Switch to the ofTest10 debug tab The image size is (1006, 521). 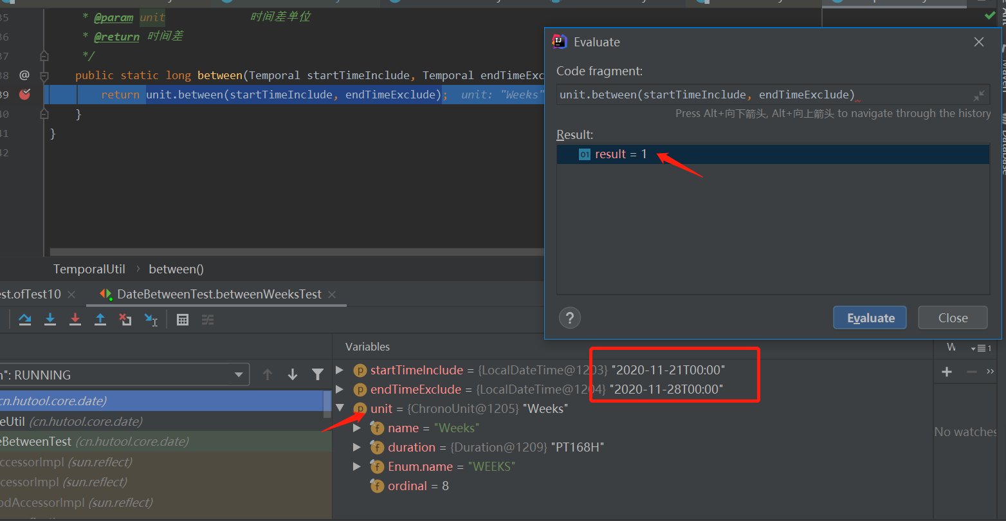31,294
